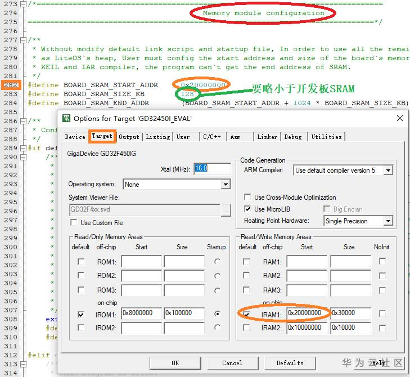Viewport: 410px width, 377px height.
Task: Collapse the comment fold at line 277
Action: coord(24,40)
